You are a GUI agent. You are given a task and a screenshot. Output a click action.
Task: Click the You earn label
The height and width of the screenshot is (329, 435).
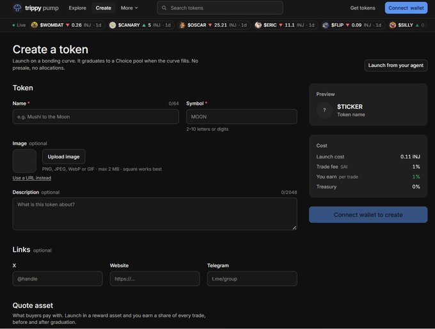point(326,177)
